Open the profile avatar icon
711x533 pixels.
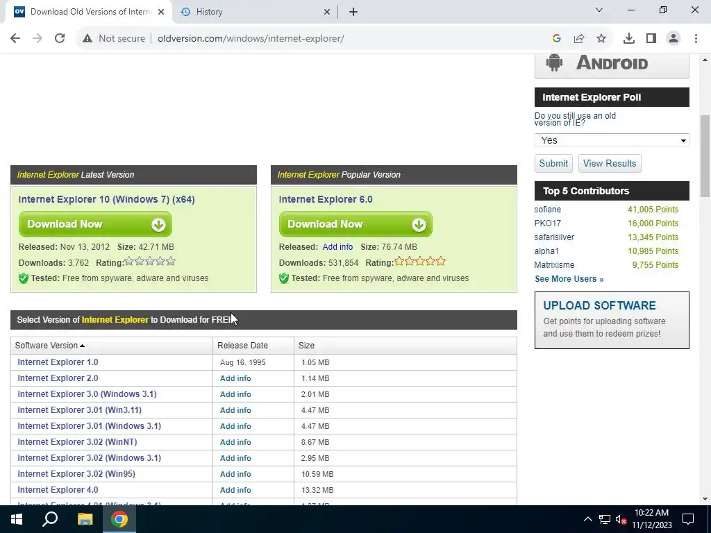click(x=674, y=39)
